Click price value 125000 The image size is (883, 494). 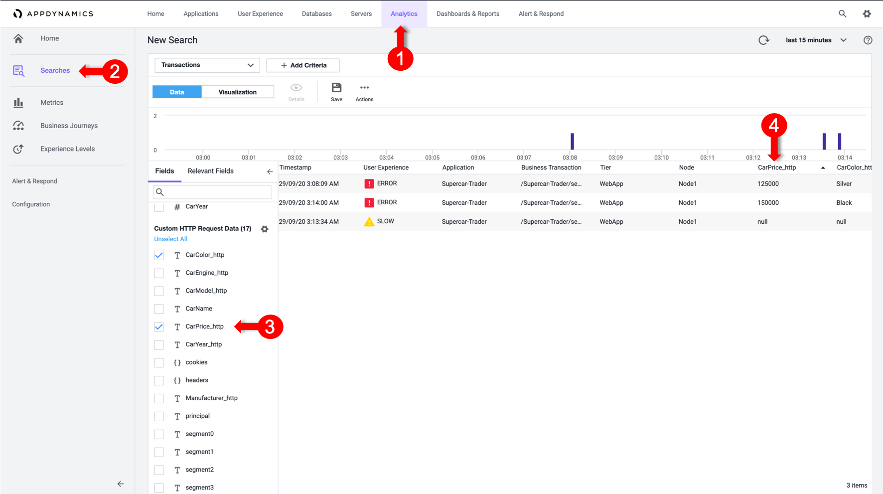(x=768, y=184)
